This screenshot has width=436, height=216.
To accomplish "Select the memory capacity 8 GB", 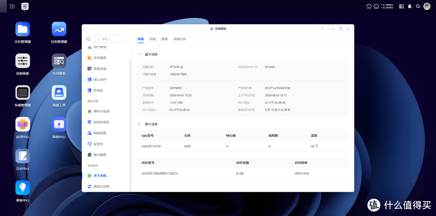I will tap(240, 174).
